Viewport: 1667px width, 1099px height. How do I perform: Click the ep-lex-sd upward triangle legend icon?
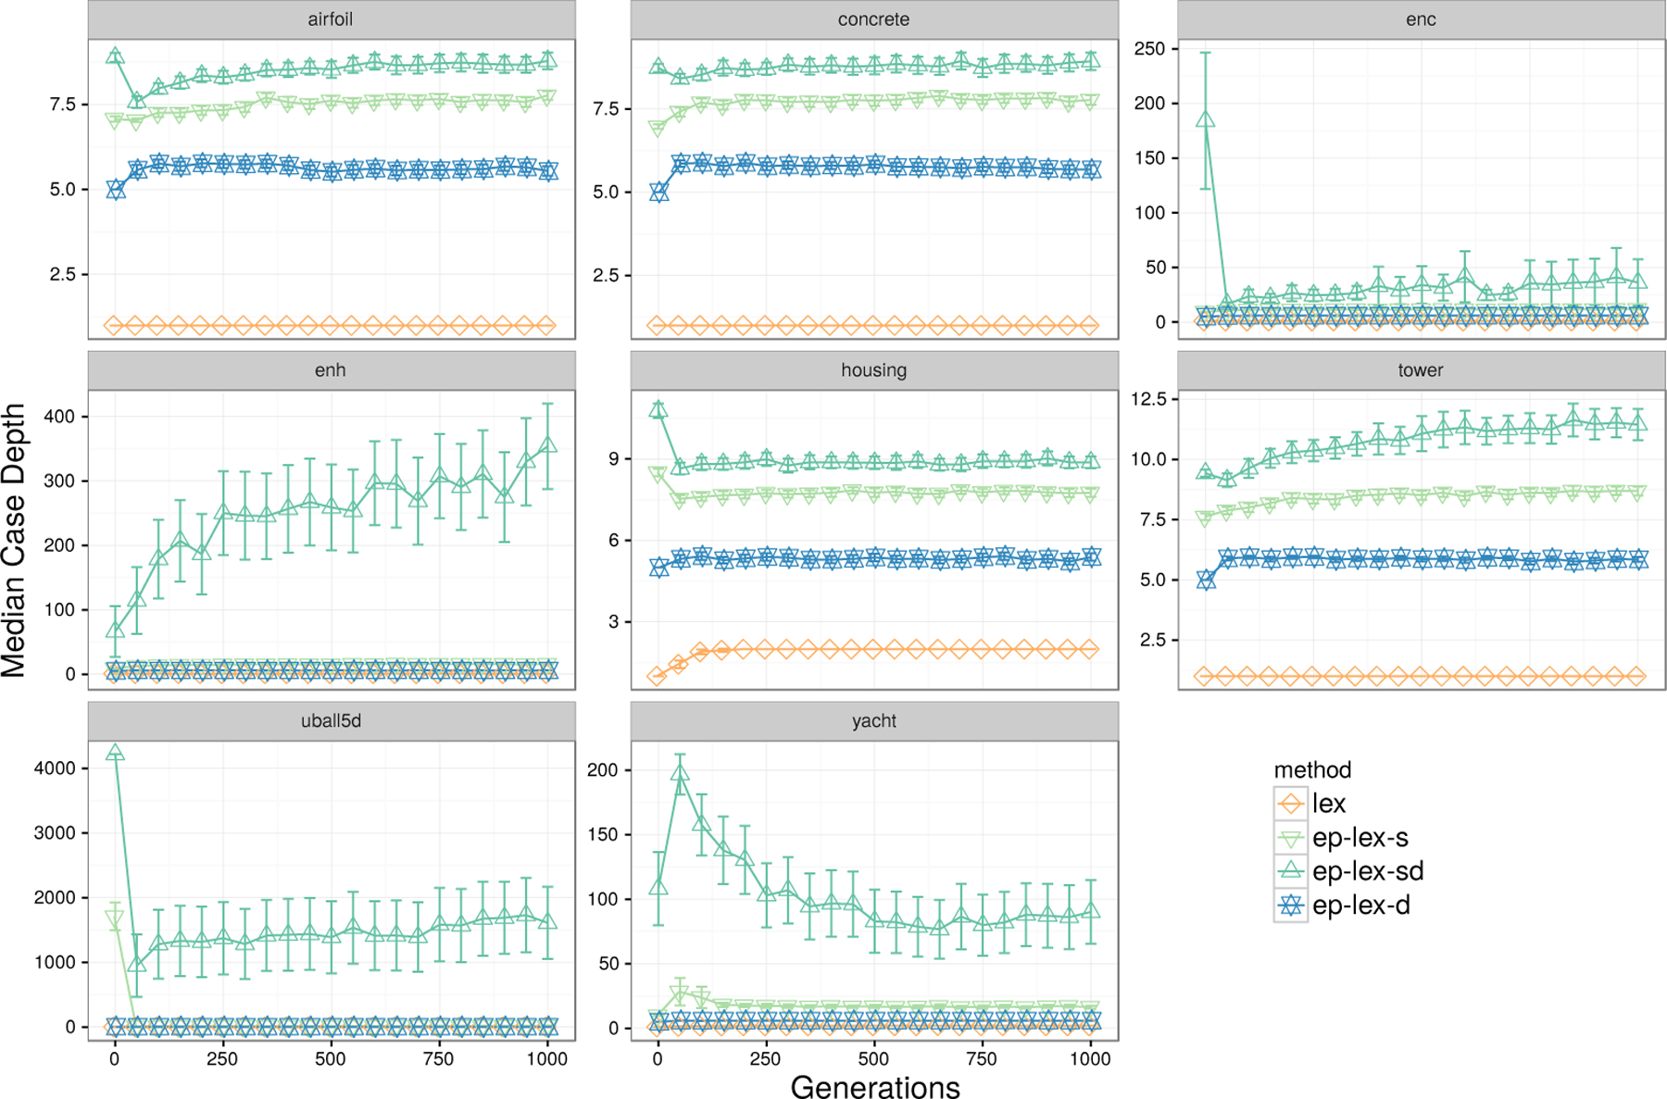tap(1290, 871)
